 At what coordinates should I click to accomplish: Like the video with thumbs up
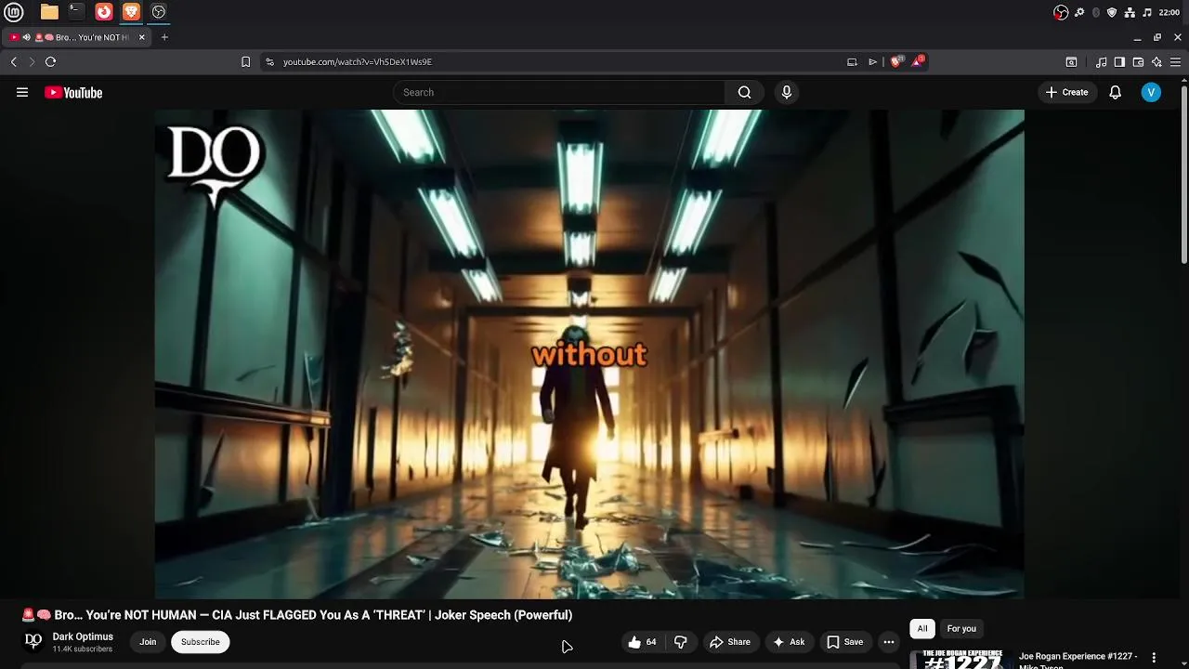pyautogui.click(x=642, y=642)
